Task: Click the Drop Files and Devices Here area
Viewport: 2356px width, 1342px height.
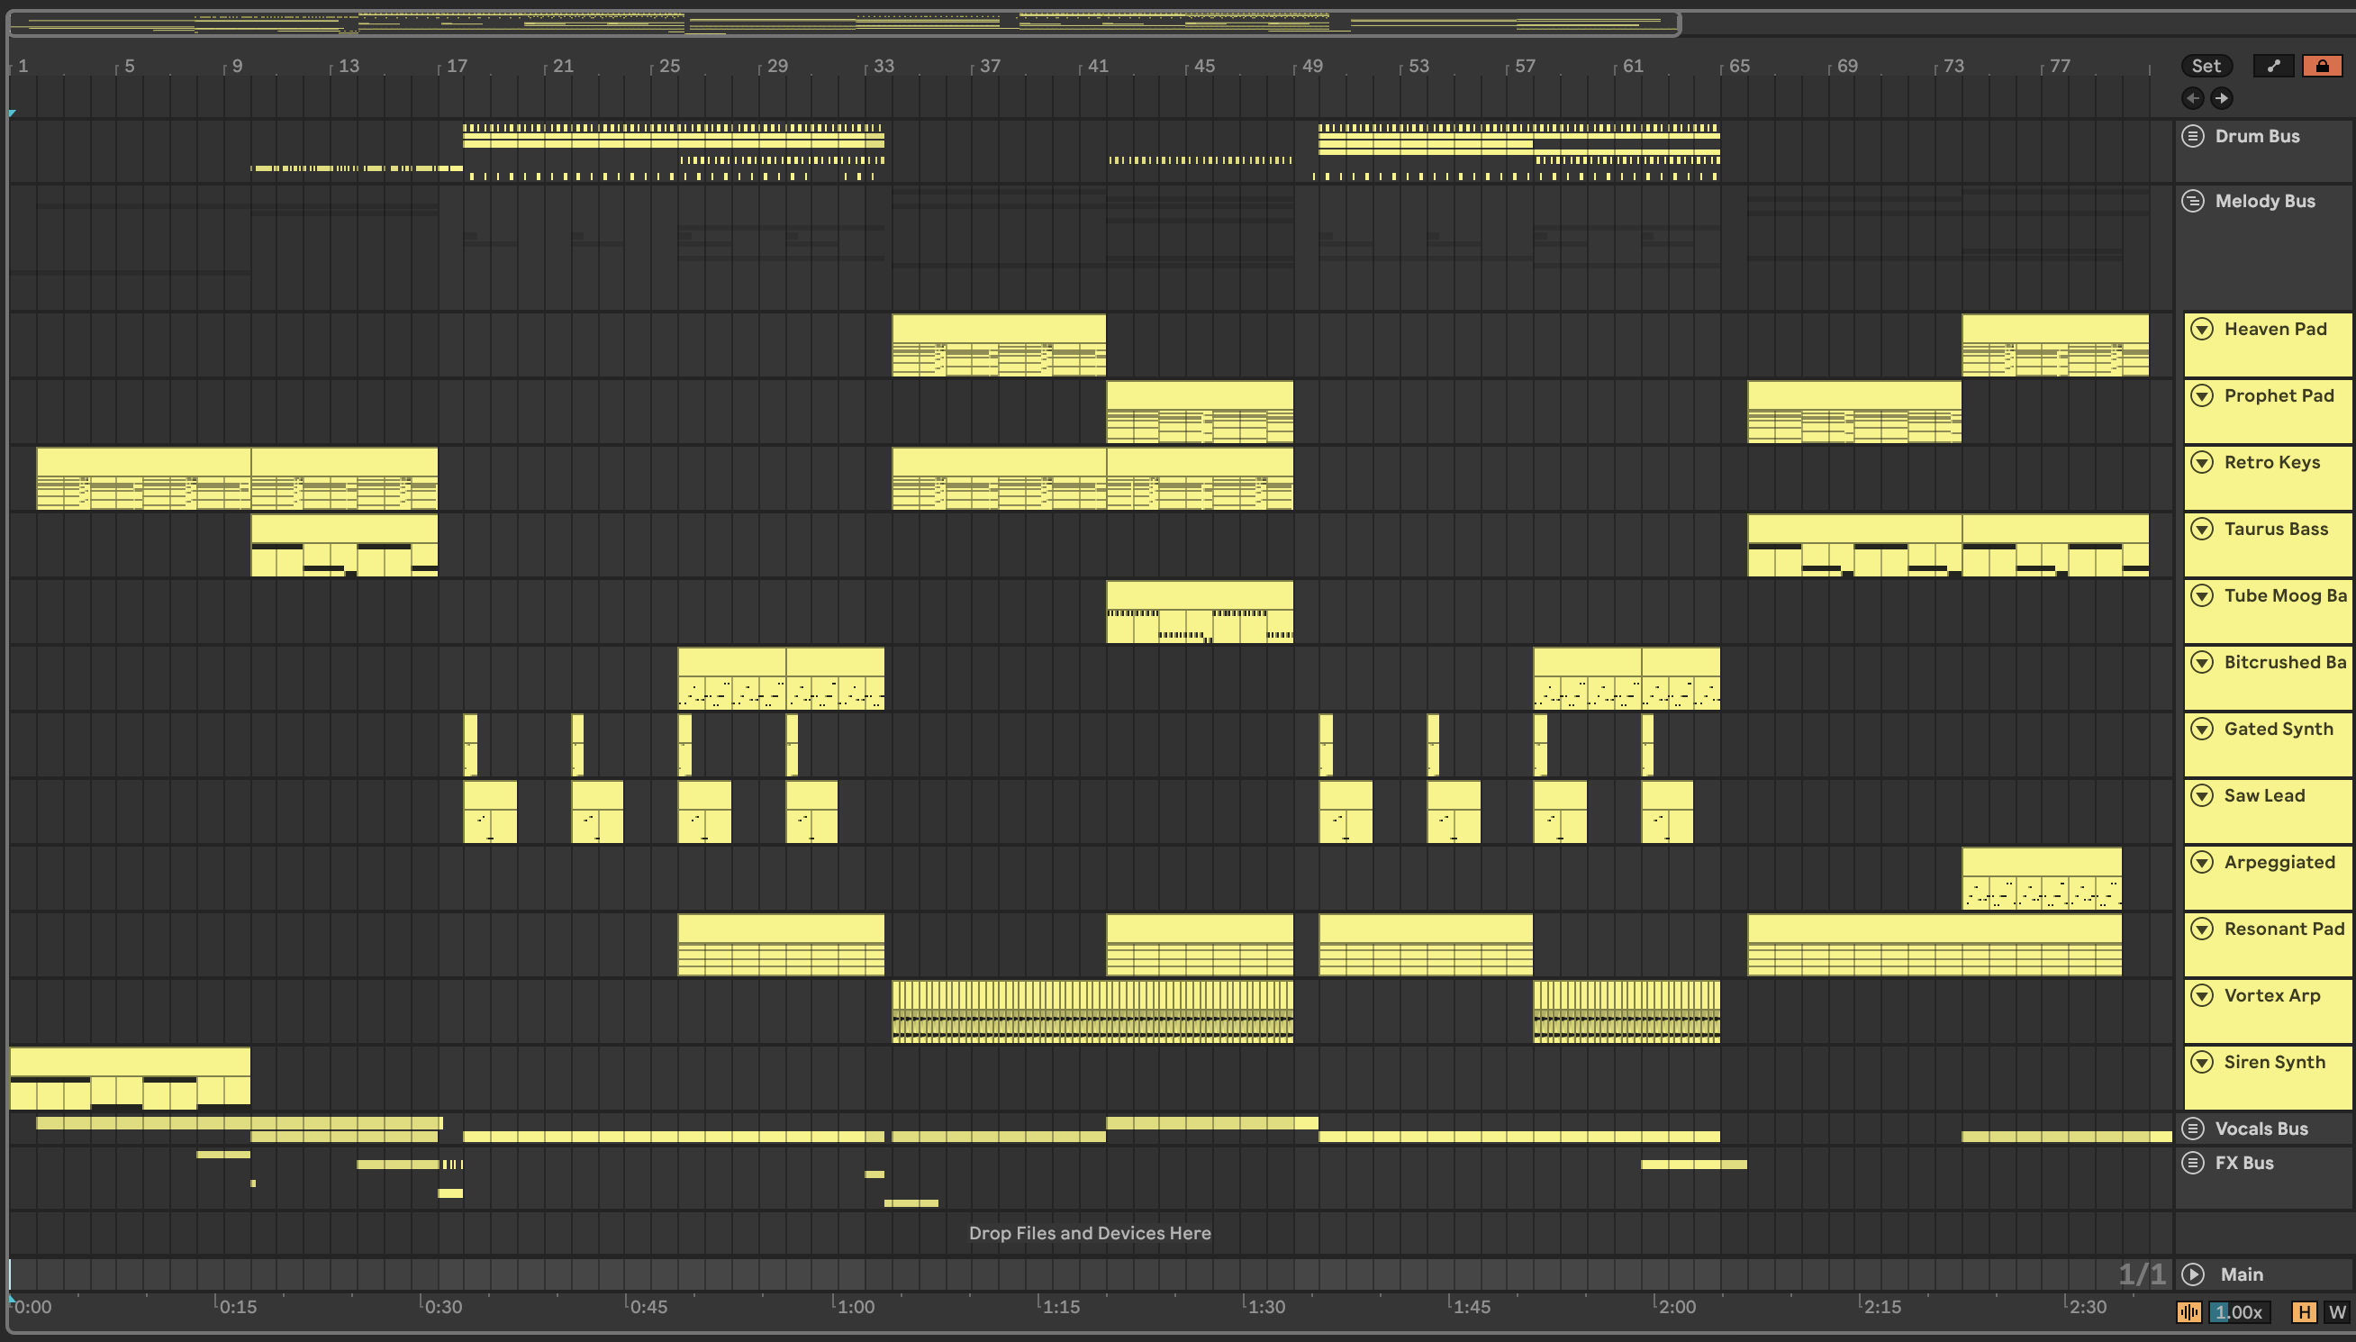Action: tap(1089, 1232)
